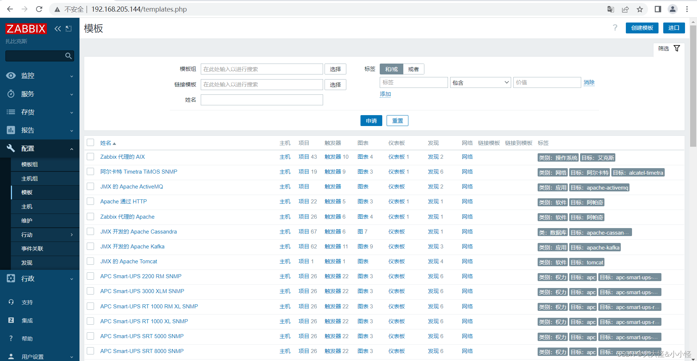
Task: Click 选择 button next to 模板组
Action: [335, 69]
